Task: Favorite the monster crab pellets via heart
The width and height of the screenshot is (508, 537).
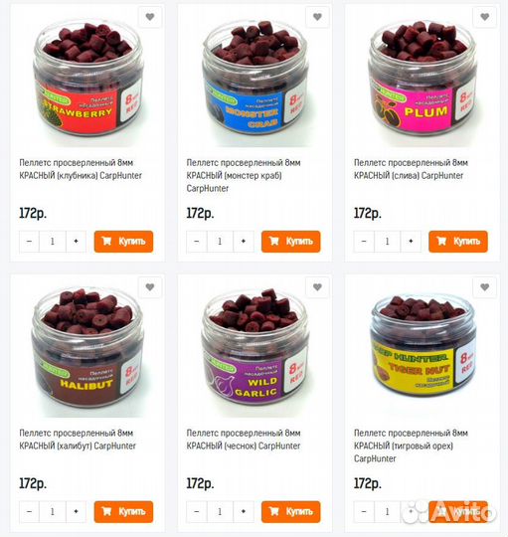Action: pyautogui.click(x=317, y=17)
